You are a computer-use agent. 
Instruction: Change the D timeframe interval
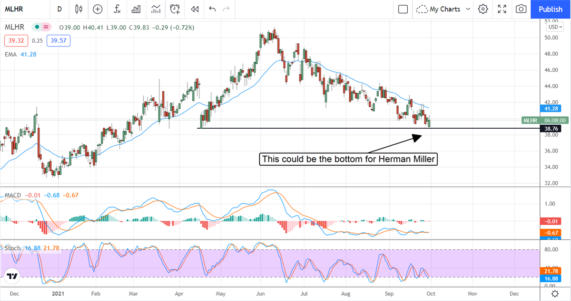point(59,9)
